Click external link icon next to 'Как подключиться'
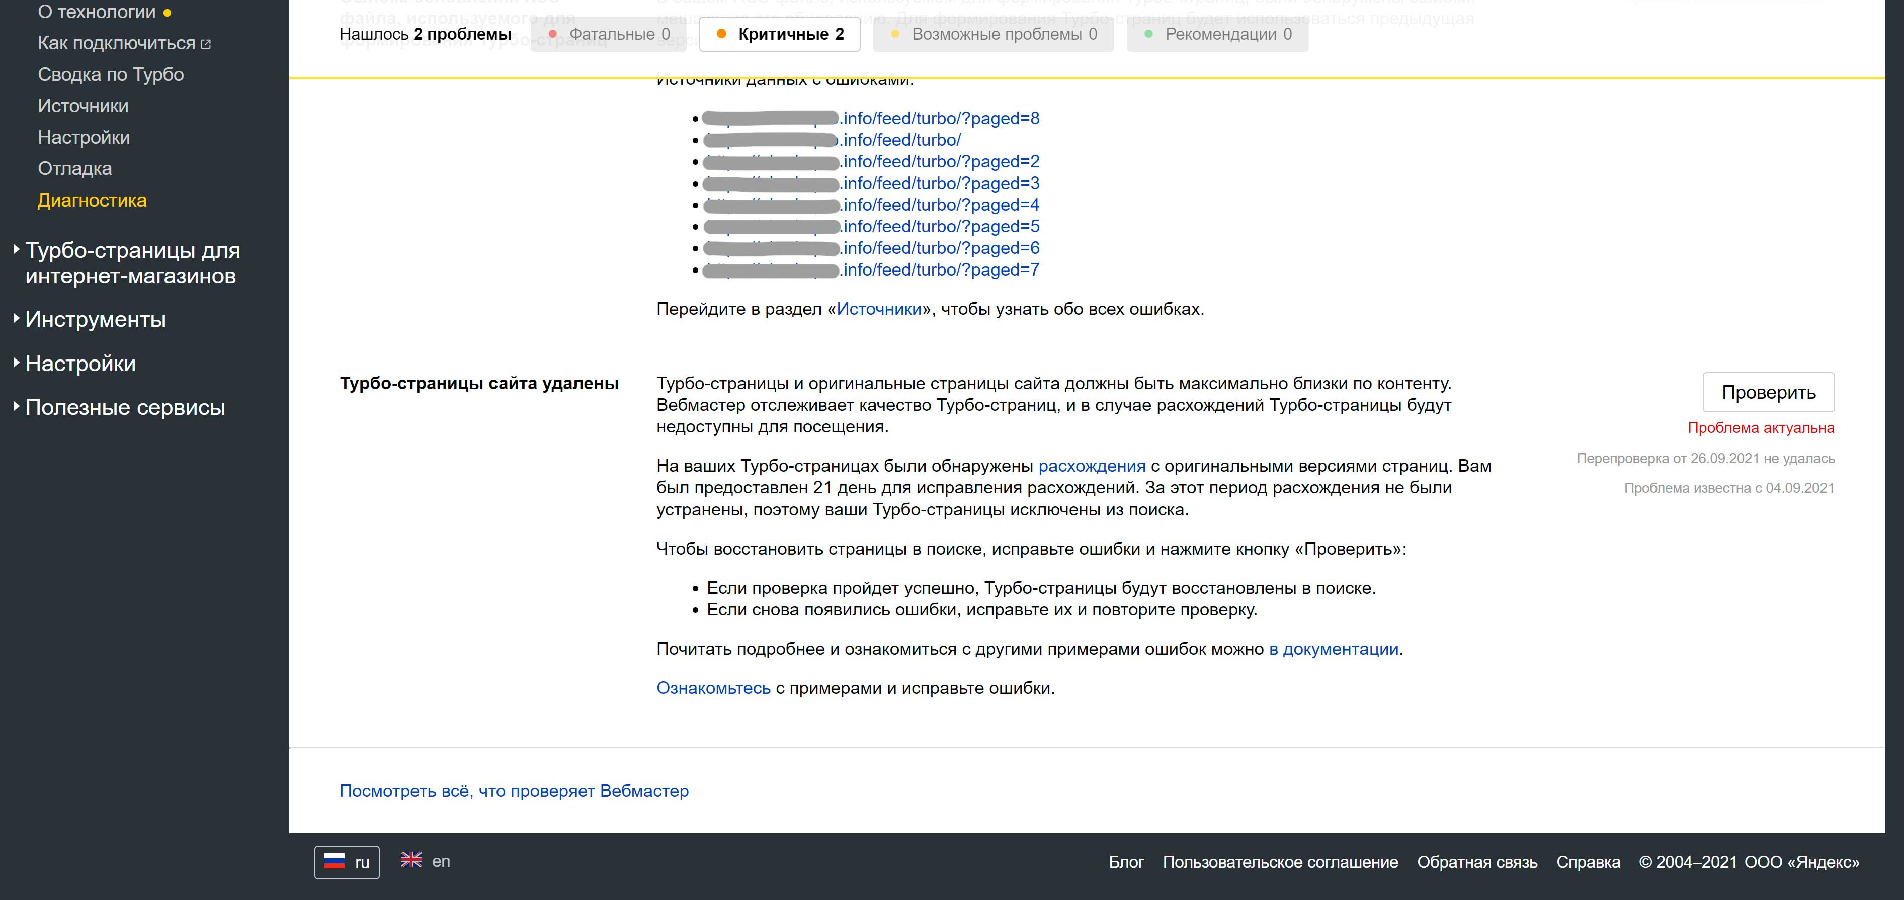The height and width of the screenshot is (900, 1904). pos(206,44)
